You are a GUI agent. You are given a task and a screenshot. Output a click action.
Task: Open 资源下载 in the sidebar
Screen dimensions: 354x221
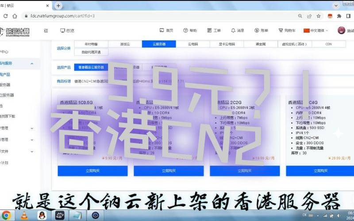pos(8,116)
